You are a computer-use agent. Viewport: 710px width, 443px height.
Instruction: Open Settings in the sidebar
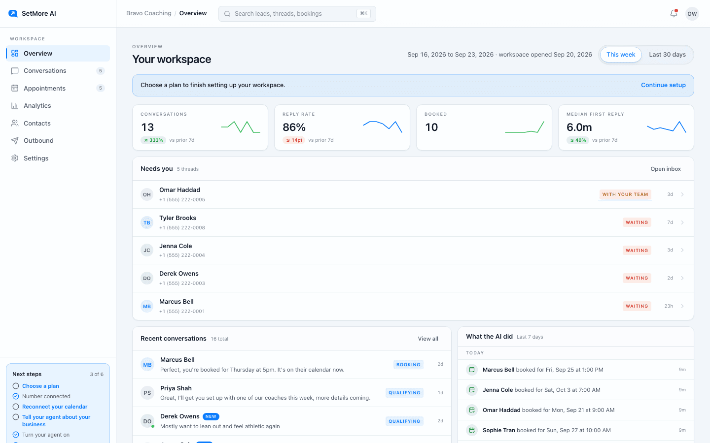(x=58, y=158)
